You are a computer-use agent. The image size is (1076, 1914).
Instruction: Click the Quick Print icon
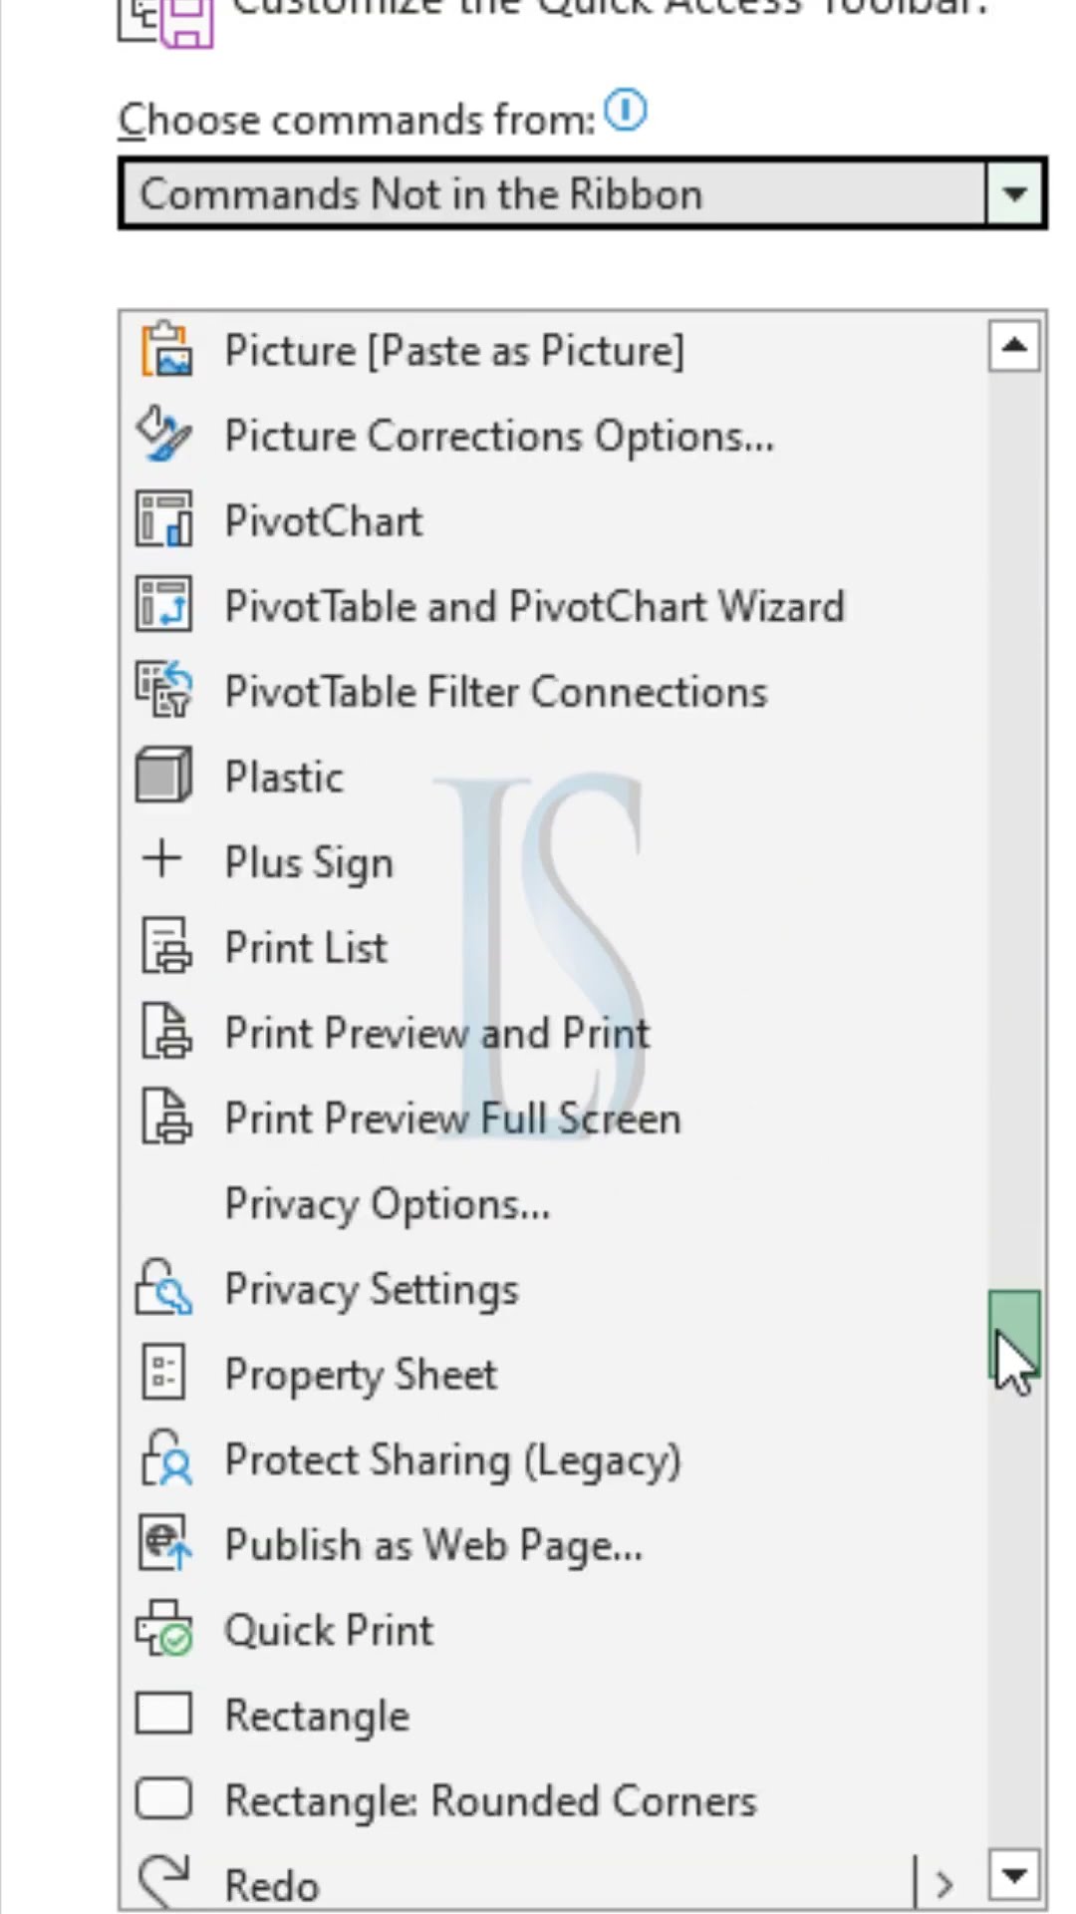coord(164,1630)
